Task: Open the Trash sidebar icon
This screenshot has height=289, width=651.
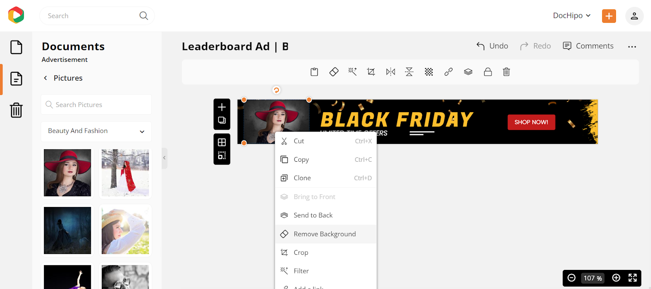Action: coord(16,110)
